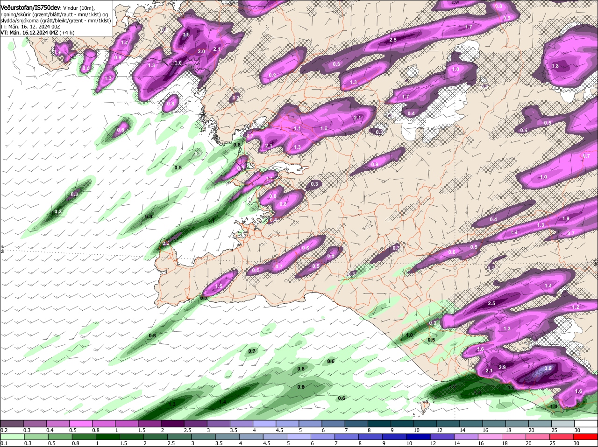This screenshot has height=447, width=598.
Task: Click the top-row swatch between 2.5 and 3
Action: click(195, 423)
